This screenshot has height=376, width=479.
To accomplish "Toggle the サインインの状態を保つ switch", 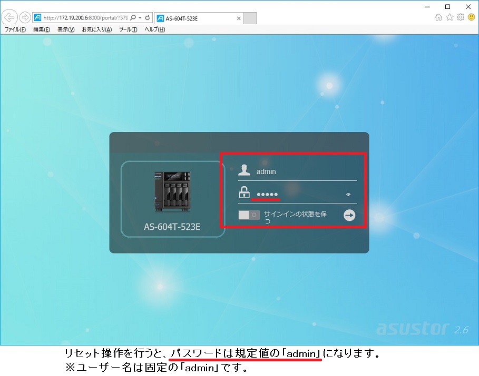I will click(x=249, y=215).
